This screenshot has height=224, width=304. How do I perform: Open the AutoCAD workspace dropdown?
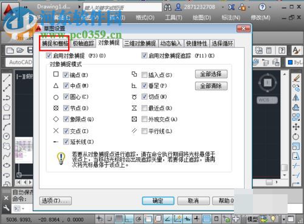[x=19, y=63]
